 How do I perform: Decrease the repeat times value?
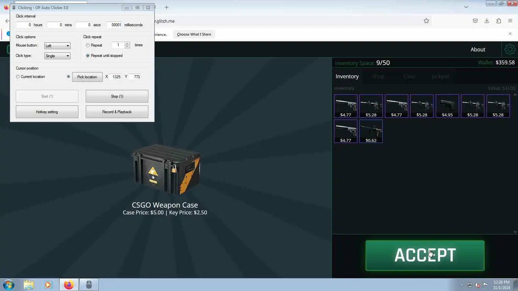(127, 47)
